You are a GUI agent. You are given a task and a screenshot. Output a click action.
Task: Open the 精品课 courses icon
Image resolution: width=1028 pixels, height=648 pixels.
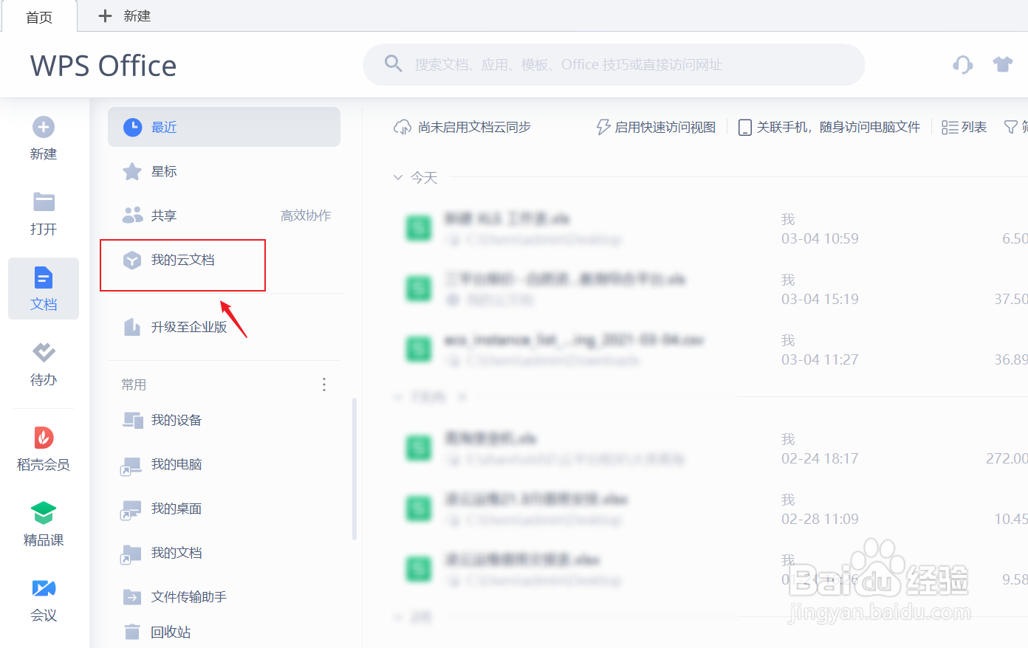click(x=44, y=512)
